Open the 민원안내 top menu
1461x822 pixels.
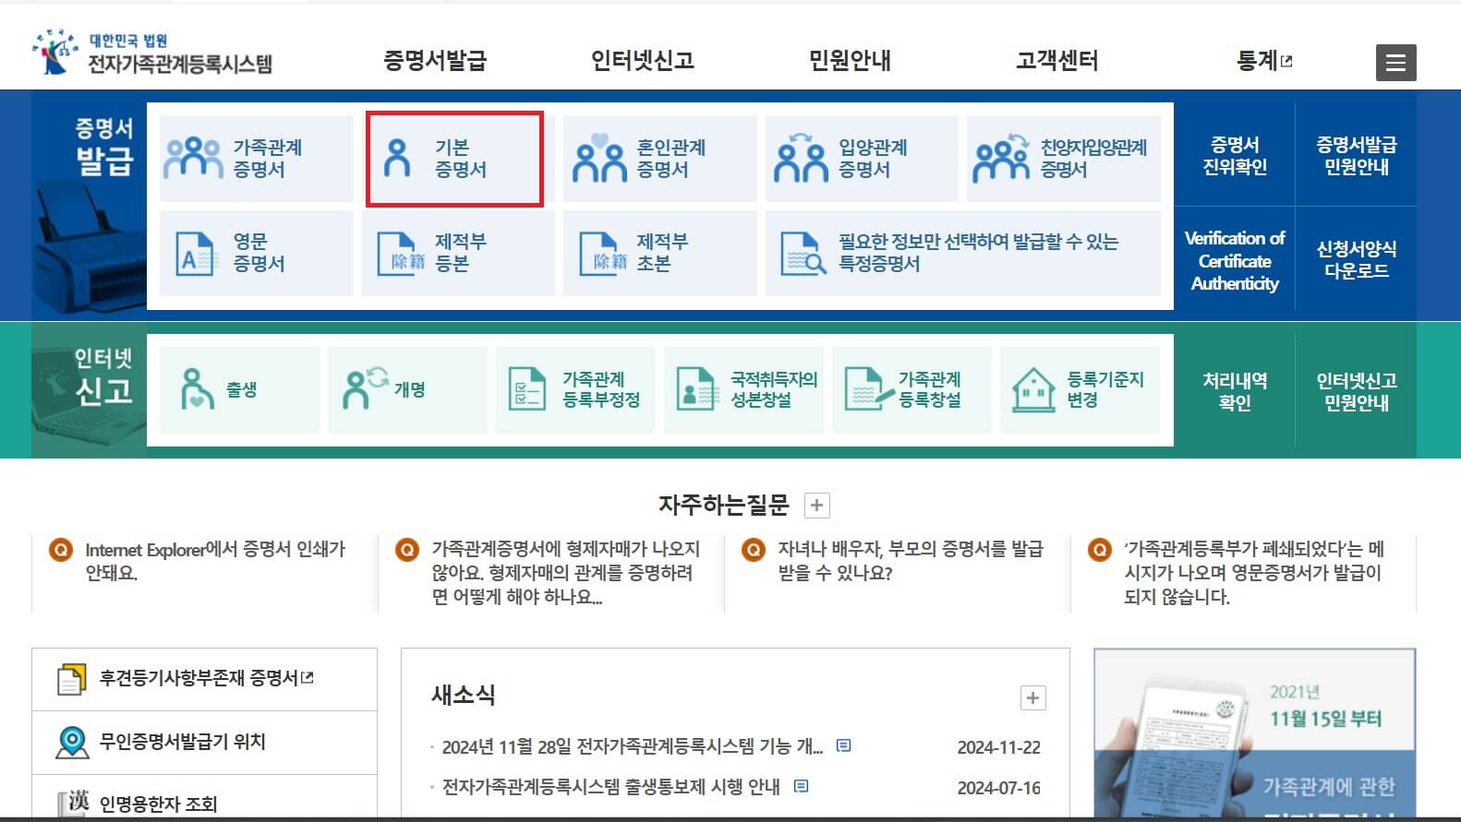[850, 61]
